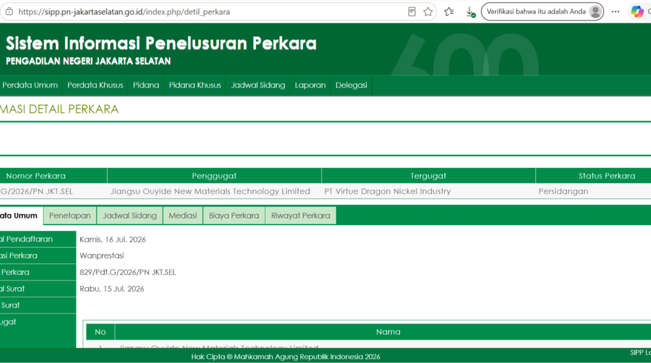Click the Sistem Informasi Penelusuran Perkara title

coord(161,43)
